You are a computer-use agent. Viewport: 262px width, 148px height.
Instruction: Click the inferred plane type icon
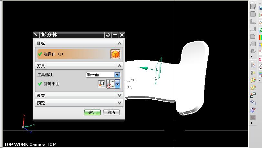111,84
